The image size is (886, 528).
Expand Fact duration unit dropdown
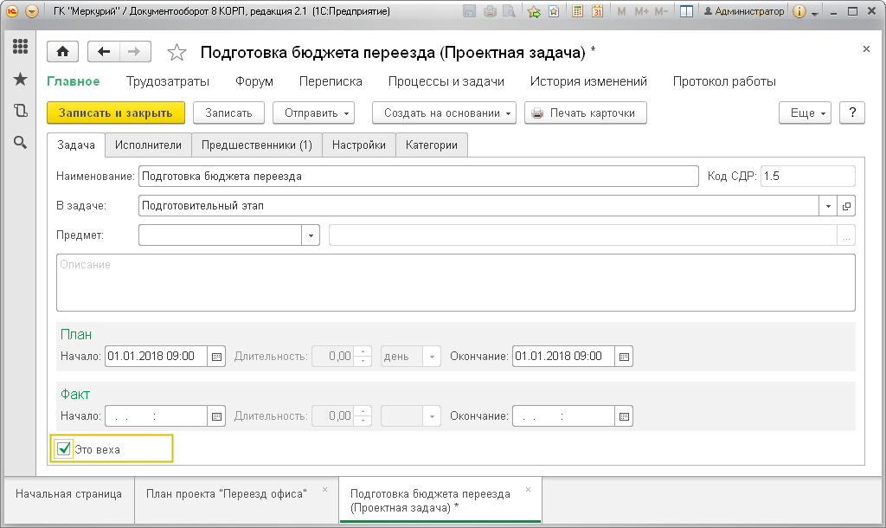pos(432,416)
